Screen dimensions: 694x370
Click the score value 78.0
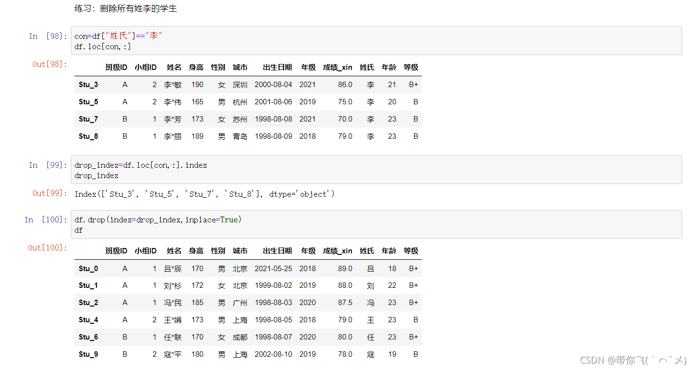pyautogui.click(x=345, y=354)
